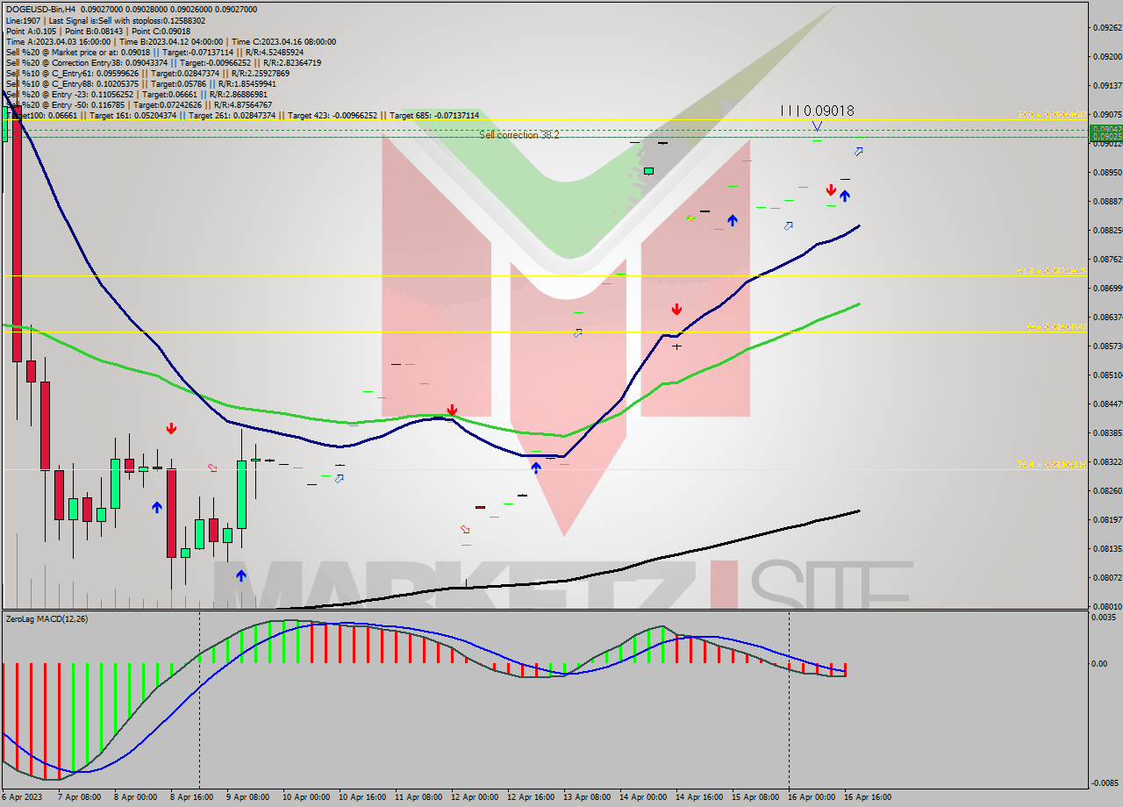Pick the "Point C:0.09018" value
This screenshot has width=1123, height=807.
[x=163, y=31]
